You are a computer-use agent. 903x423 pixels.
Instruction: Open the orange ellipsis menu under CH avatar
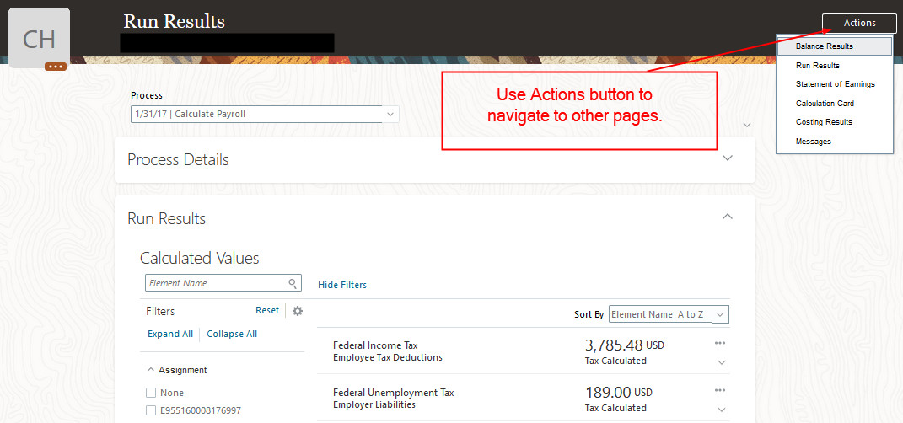pyautogui.click(x=56, y=66)
